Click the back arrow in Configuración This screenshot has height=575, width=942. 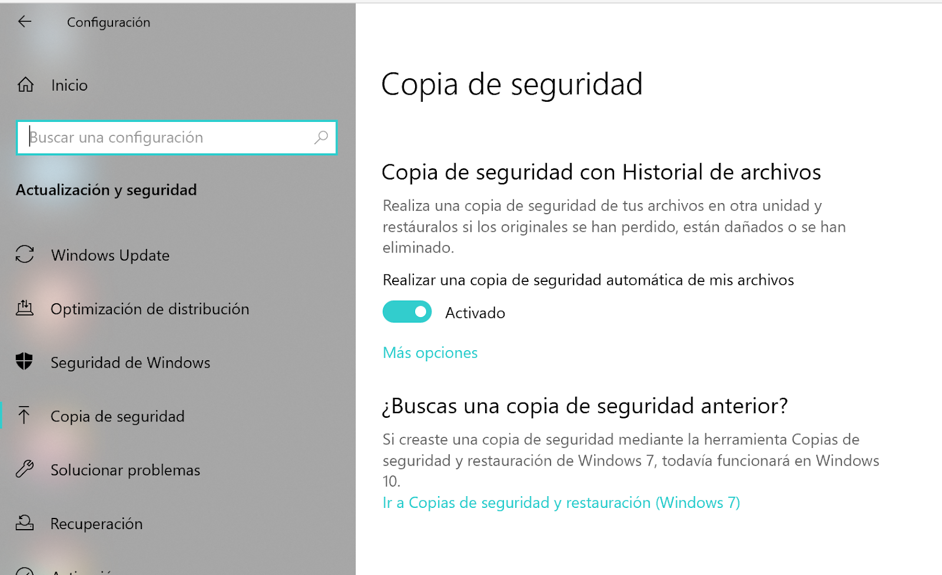24,22
